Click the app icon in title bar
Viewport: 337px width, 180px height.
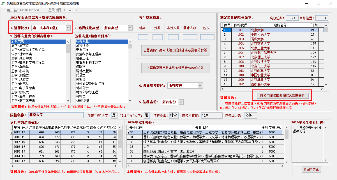tap(3, 4)
